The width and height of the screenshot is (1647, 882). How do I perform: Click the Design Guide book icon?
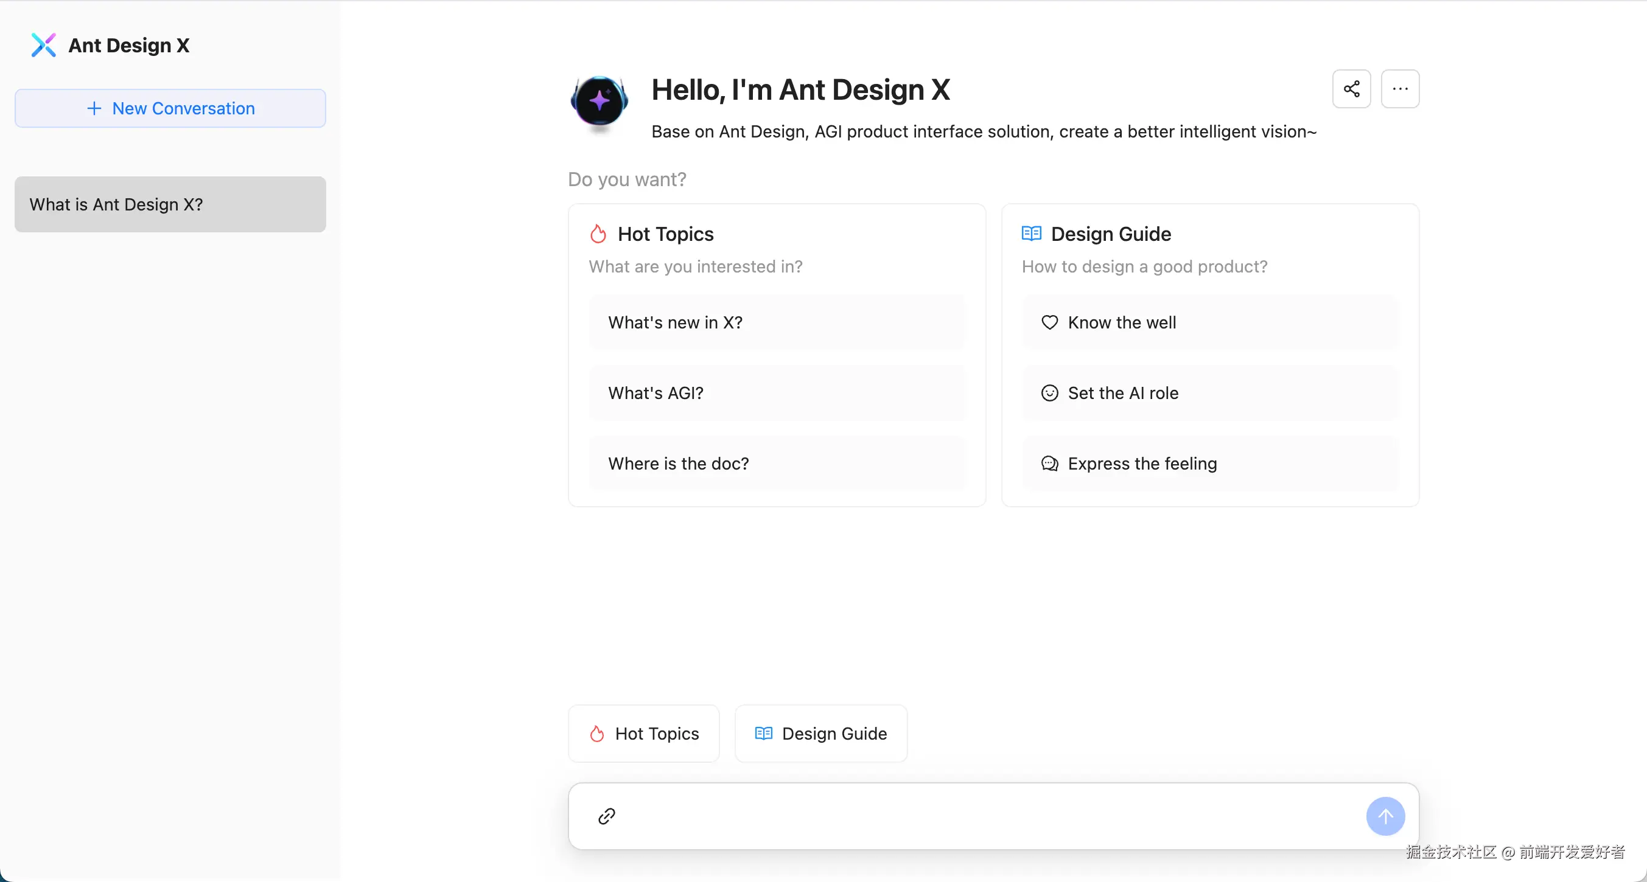[1029, 233]
